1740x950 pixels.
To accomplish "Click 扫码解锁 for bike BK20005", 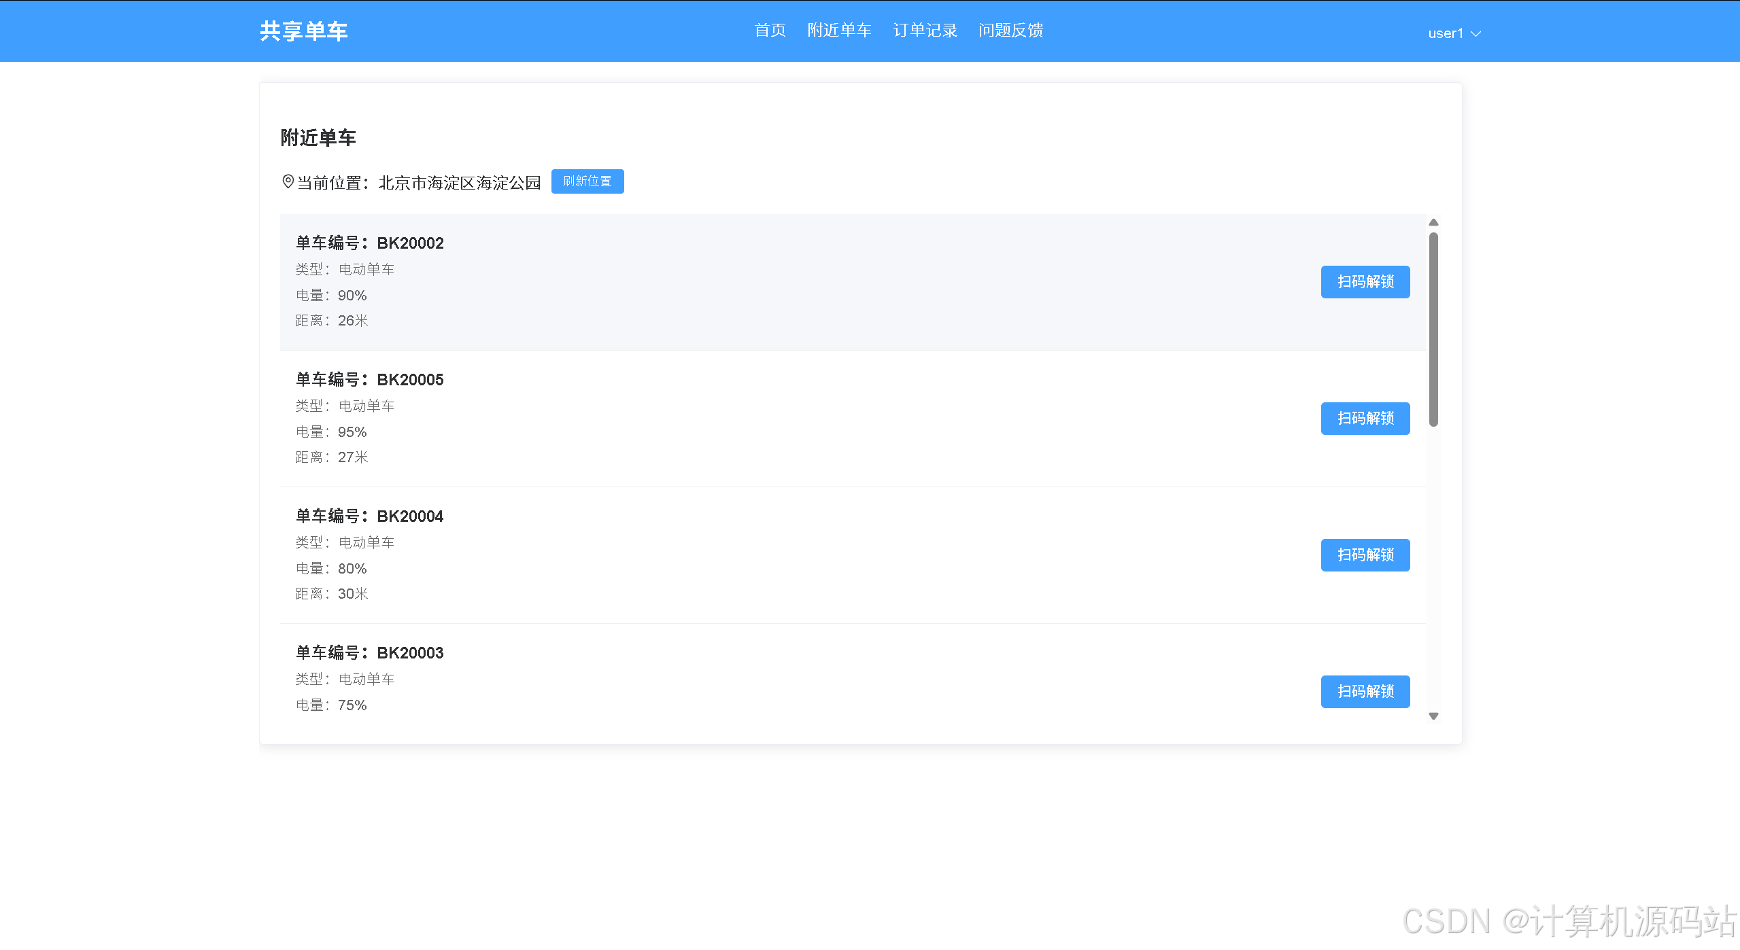I will (1365, 418).
